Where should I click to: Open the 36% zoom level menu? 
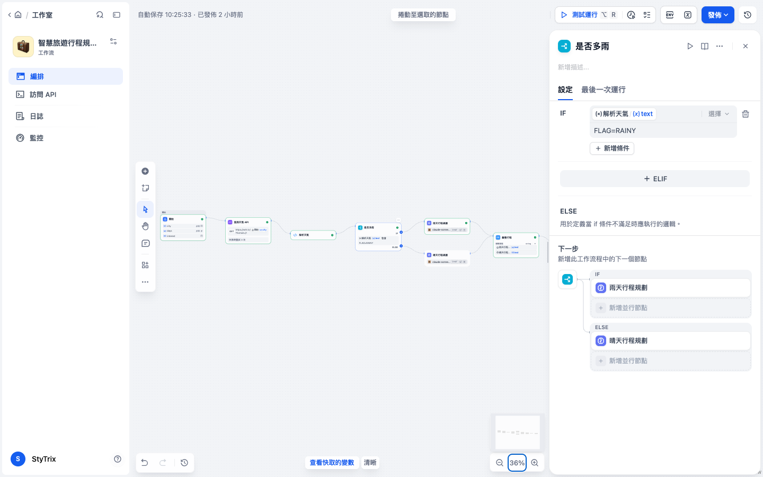tap(517, 463)
